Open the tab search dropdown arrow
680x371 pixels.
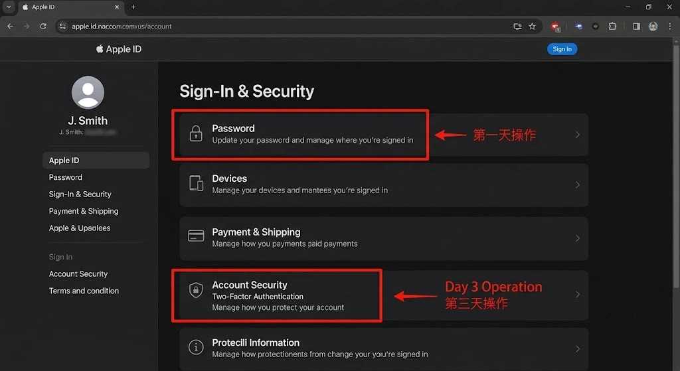[9, 7]
